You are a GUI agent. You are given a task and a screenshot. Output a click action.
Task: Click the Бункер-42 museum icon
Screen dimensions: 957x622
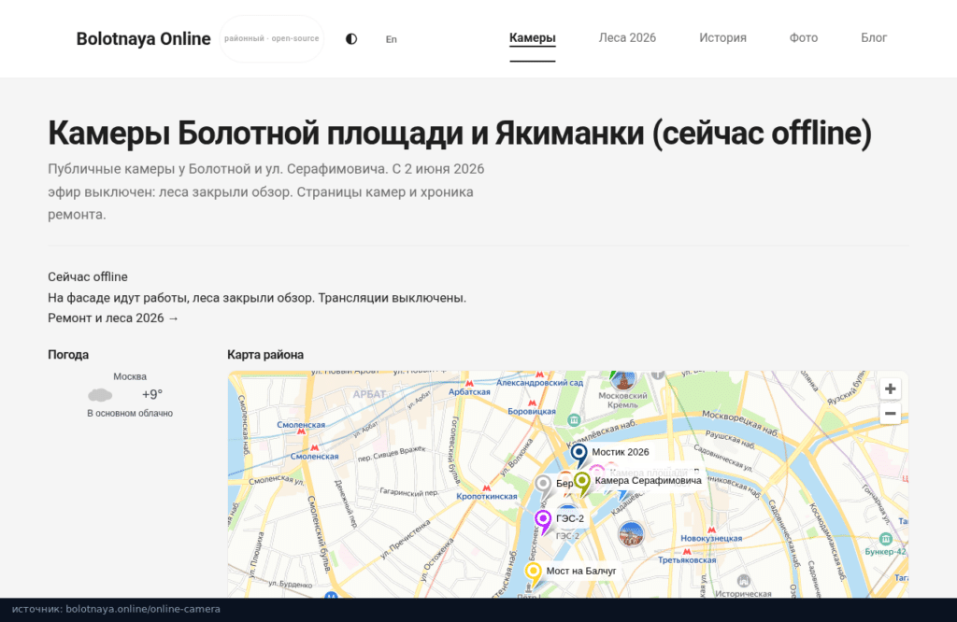click(886, 539)
